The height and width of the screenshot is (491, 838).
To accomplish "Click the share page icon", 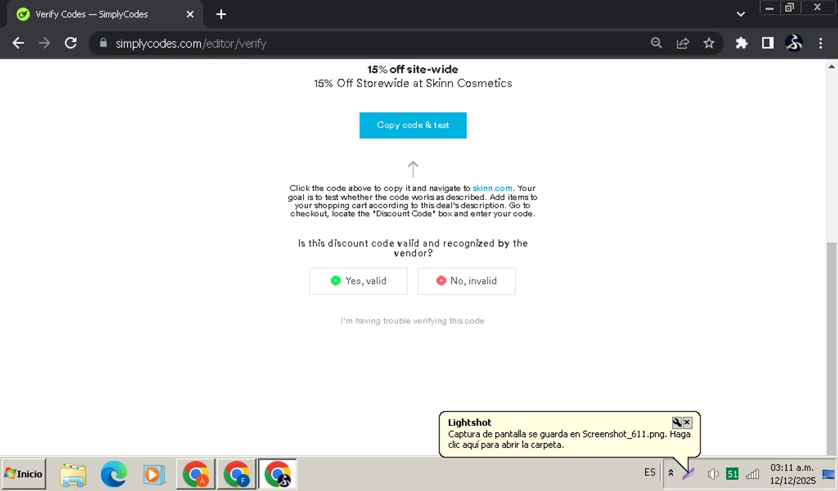I will click(683, 43).
